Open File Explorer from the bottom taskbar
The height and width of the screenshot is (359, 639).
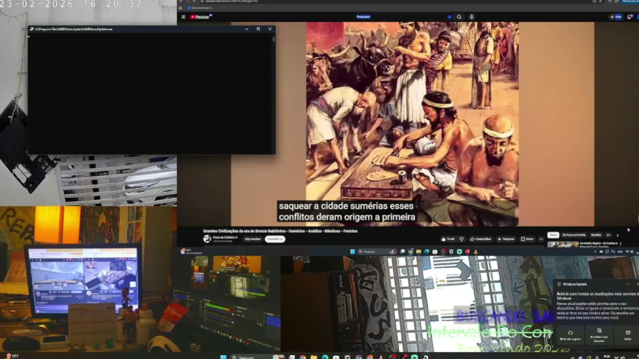coord(314,357)
